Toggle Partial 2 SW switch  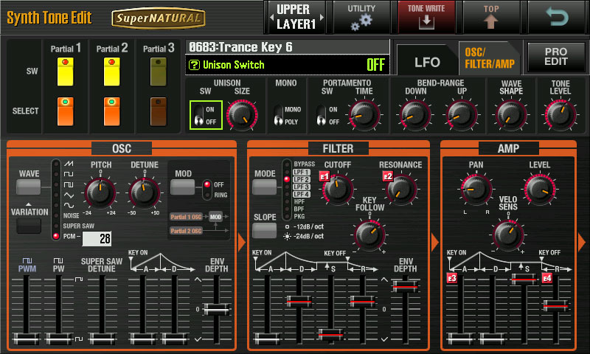point(112,72)
